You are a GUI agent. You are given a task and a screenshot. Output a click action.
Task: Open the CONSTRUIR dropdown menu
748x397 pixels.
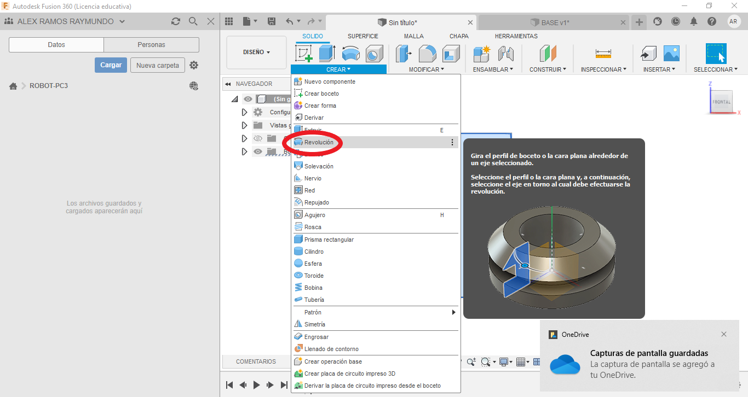point(548,69)
